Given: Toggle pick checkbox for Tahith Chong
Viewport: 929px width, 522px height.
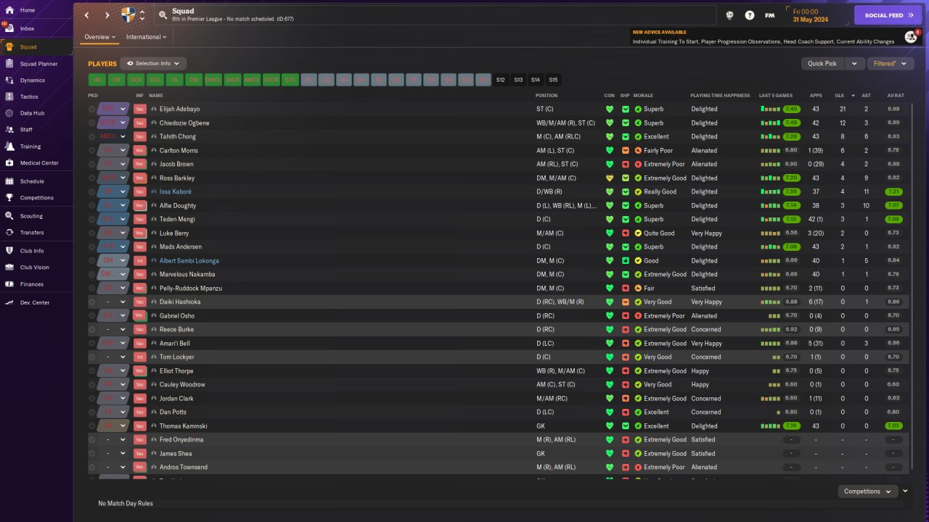Looking at the screenshot, I should coord(92,137).
